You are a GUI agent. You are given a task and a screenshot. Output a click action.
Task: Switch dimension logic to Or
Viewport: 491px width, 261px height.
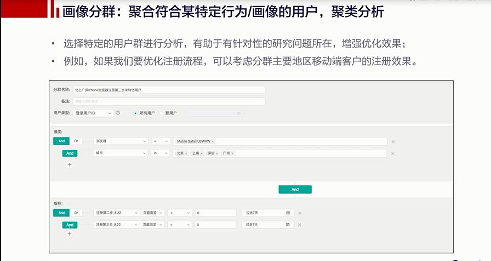point(76,141)
